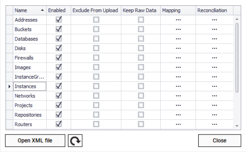Screen dimensions: 246x152
Task: Open Mapping ellipsis for Instances row
Action: [178, 86]
